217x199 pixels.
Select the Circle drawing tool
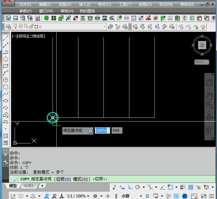[x=6, y=80]
